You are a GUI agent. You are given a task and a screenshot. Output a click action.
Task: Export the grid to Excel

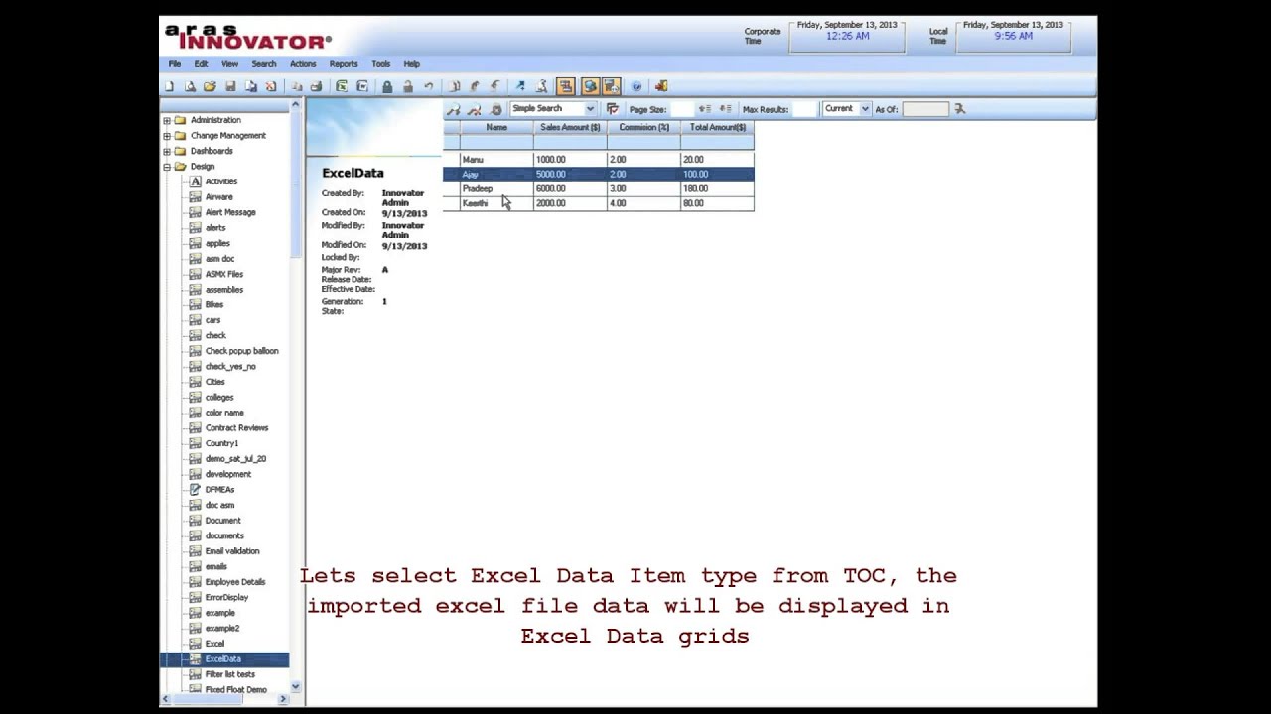coord(342,86)
